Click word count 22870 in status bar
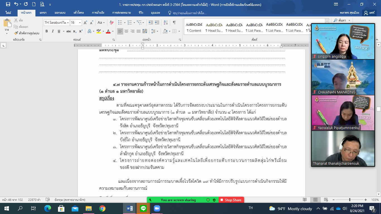This screenshot has width=381, height=214. click(x=34, y=200)
